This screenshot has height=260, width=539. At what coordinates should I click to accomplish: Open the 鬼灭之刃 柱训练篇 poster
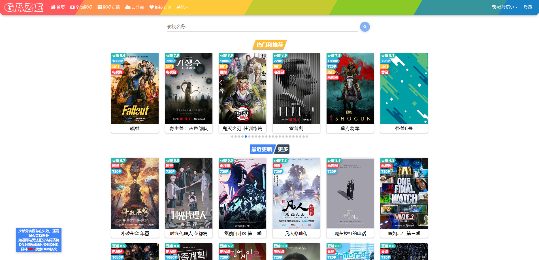click(242, 88)
